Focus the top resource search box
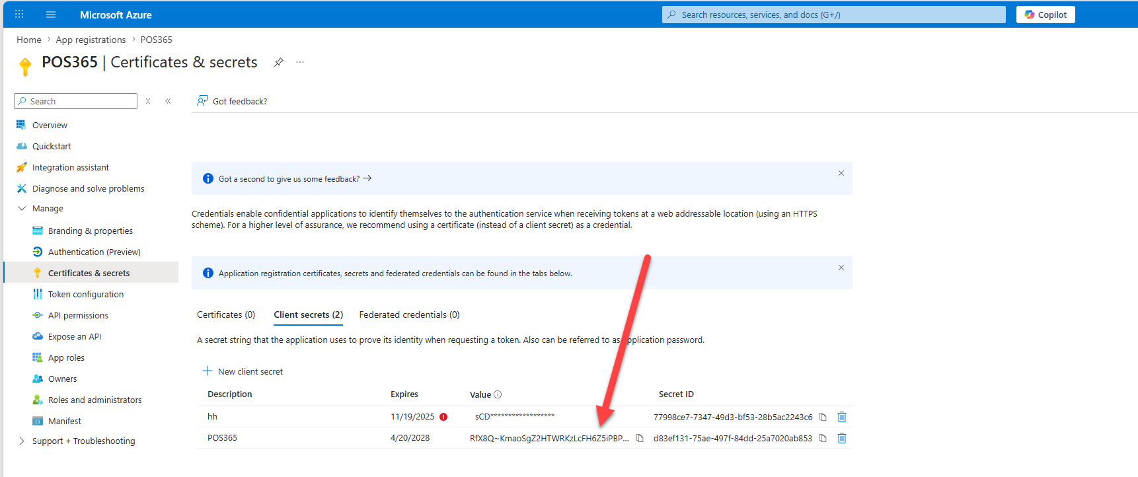1138x477 pixels. pyautogui.click(x=834, y=15)
